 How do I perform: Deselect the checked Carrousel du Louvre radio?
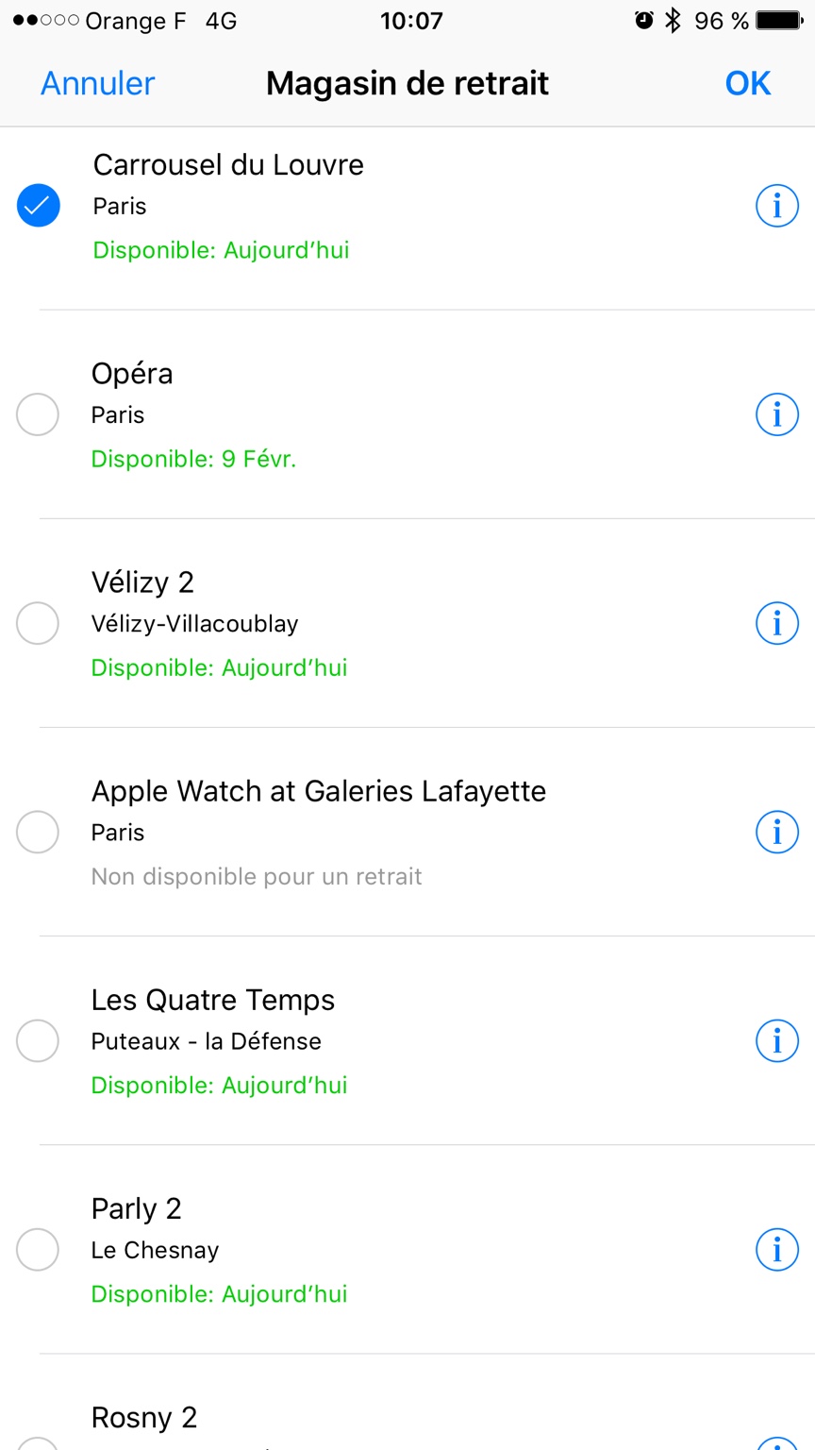coord(38,206)
